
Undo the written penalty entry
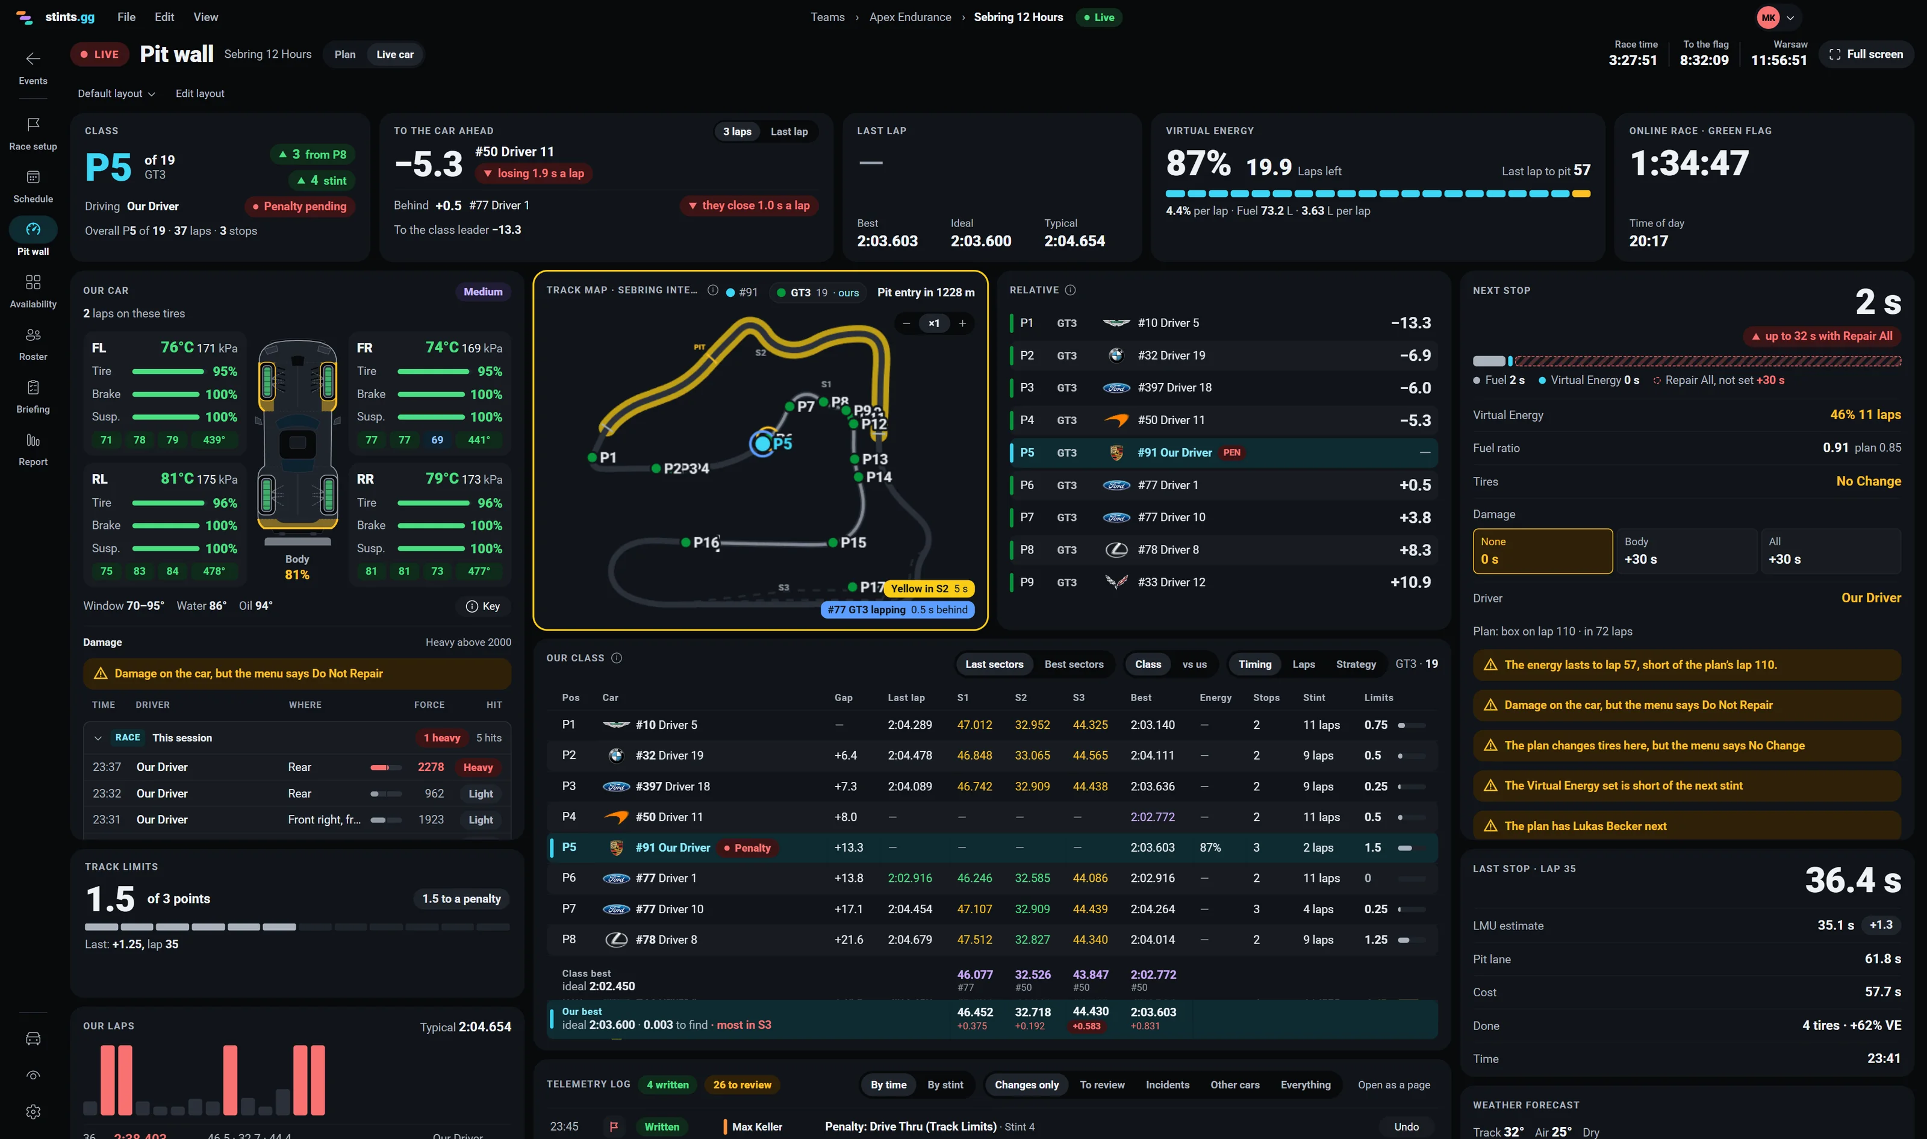(x=1406, y=1126)
